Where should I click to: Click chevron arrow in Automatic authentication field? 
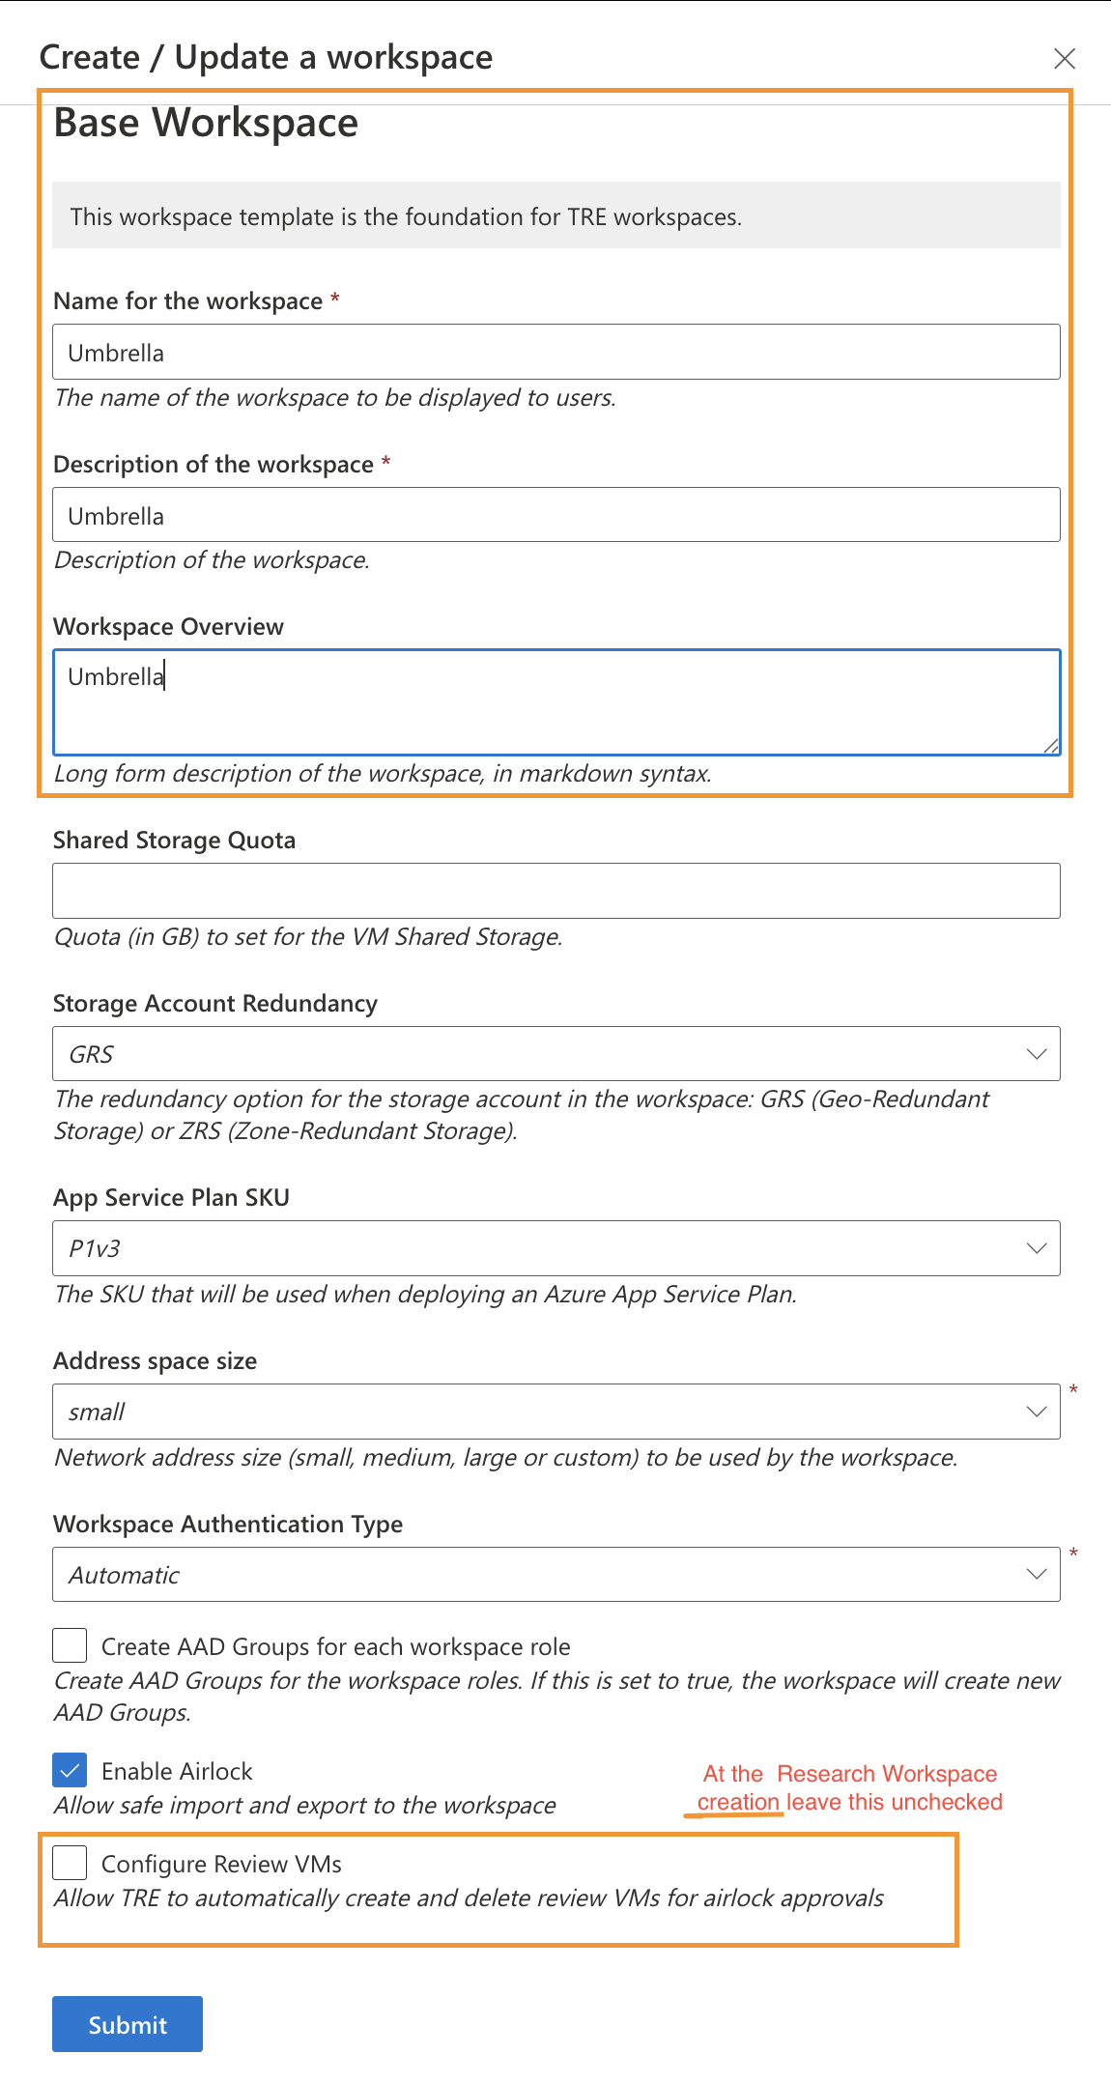tap(1037, 1575)
